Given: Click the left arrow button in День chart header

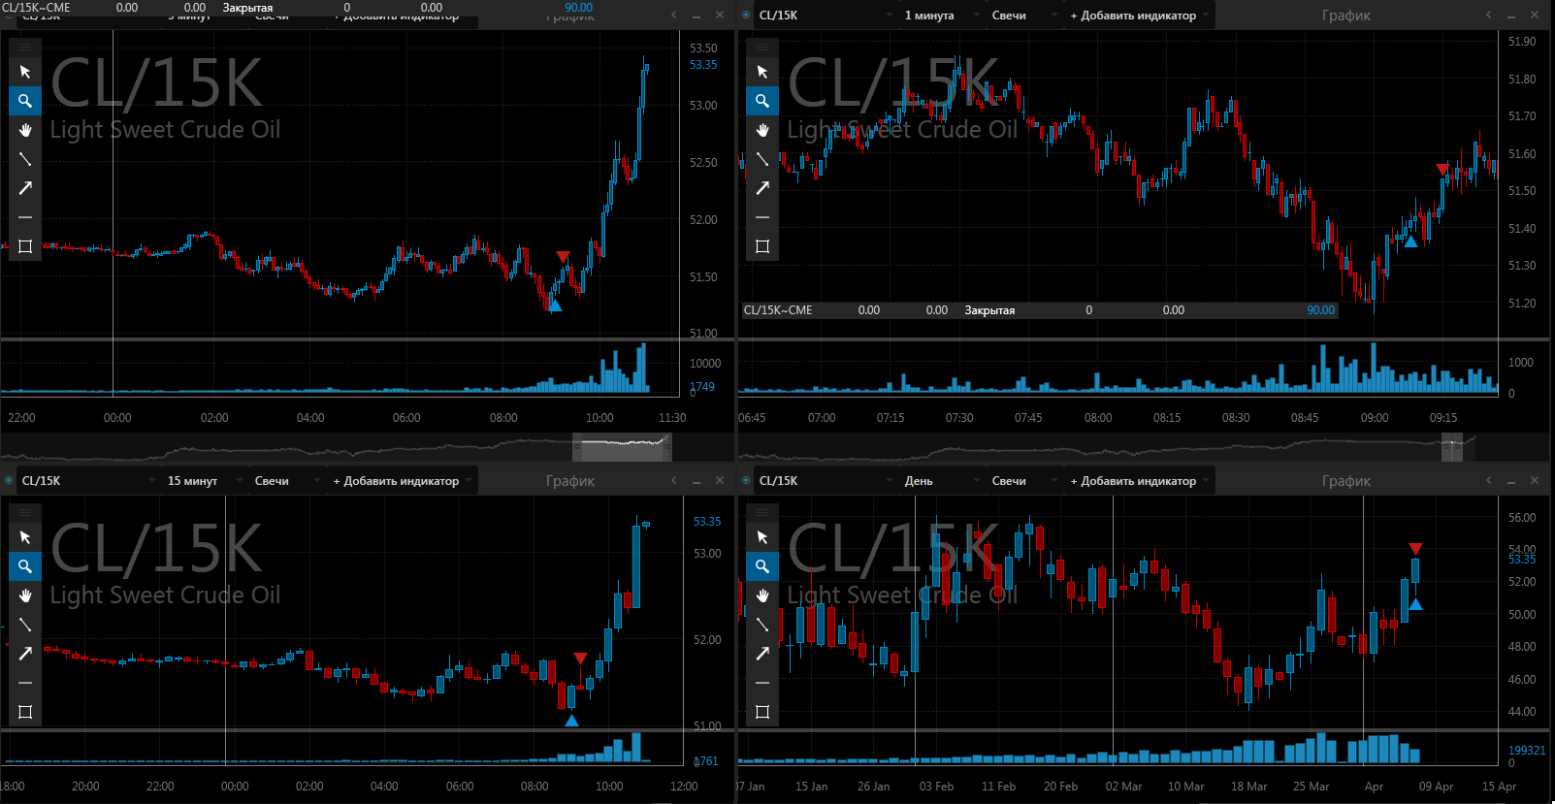Looking at the screenshot, I should pos(1489,480).
